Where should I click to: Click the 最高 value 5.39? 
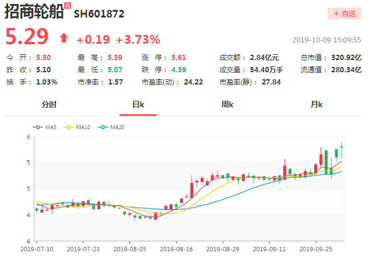click(x=115, y=58)
